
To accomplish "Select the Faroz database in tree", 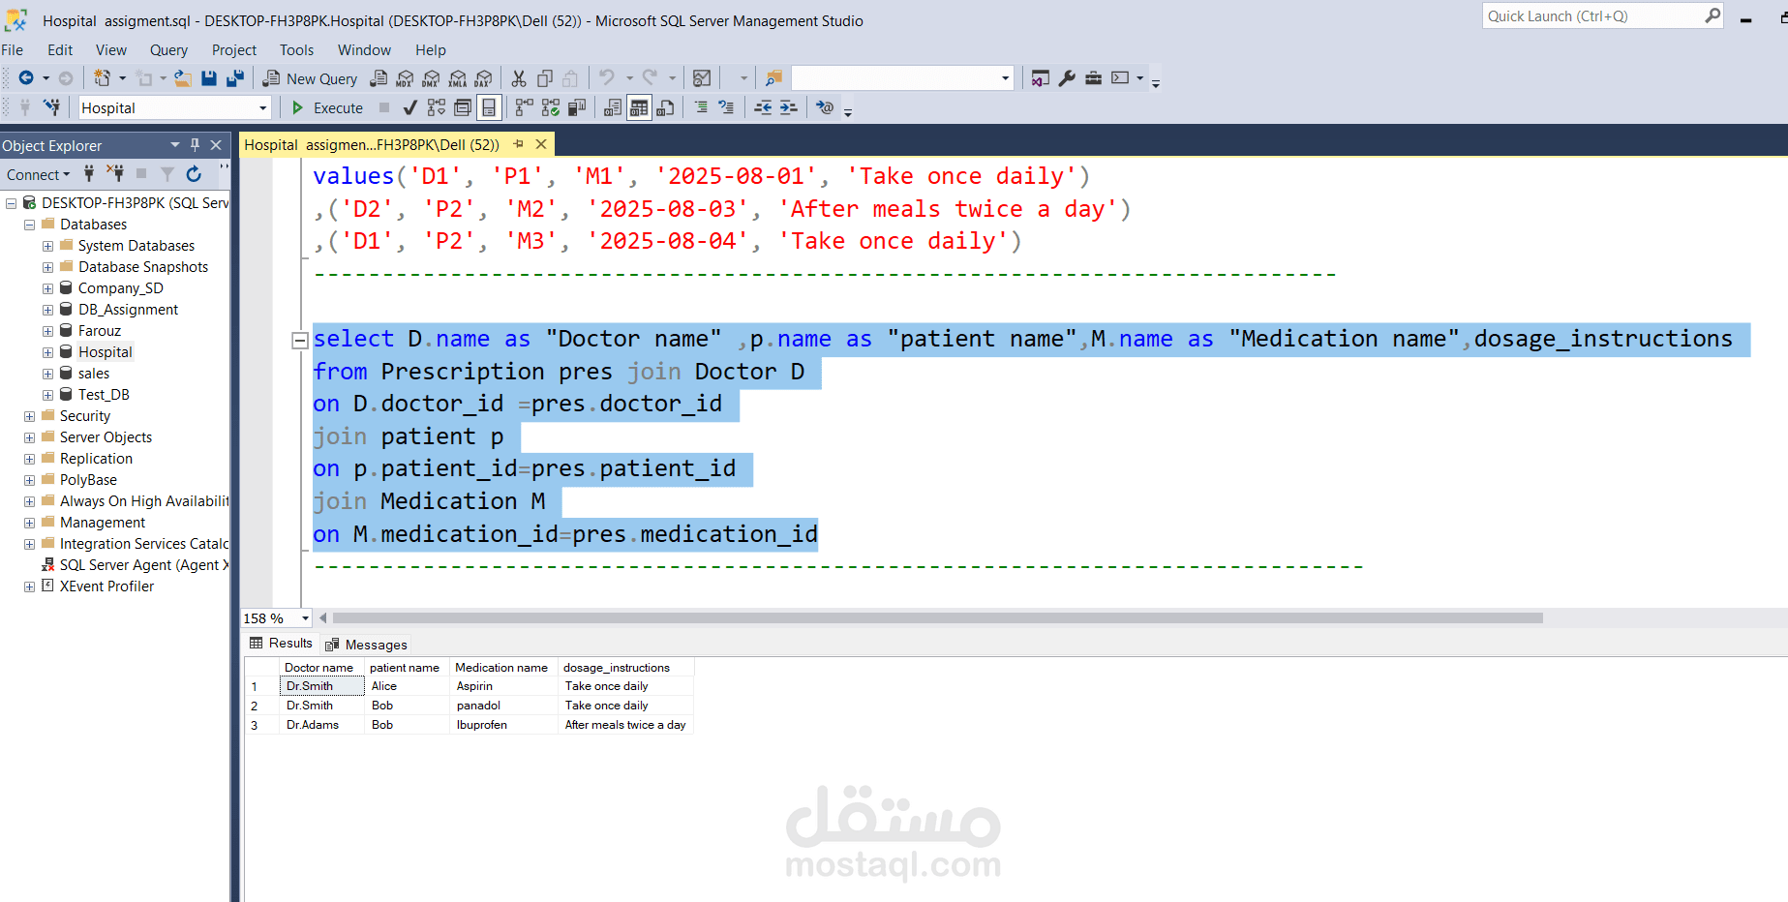I will tap(99, 331).
